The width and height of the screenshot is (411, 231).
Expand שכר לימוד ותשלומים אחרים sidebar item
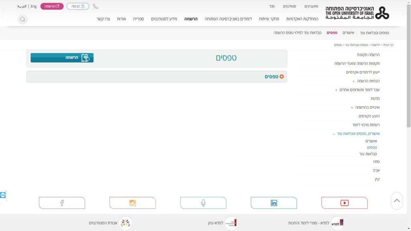pyautogui.click(x=358, y=90)
